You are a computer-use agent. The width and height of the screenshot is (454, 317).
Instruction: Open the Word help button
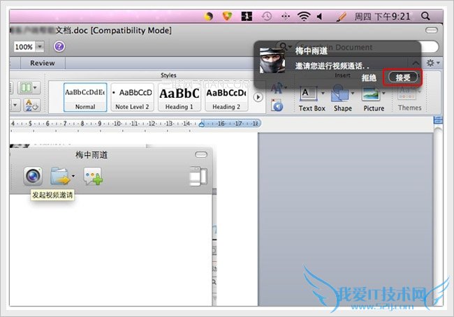coord(59,46)
